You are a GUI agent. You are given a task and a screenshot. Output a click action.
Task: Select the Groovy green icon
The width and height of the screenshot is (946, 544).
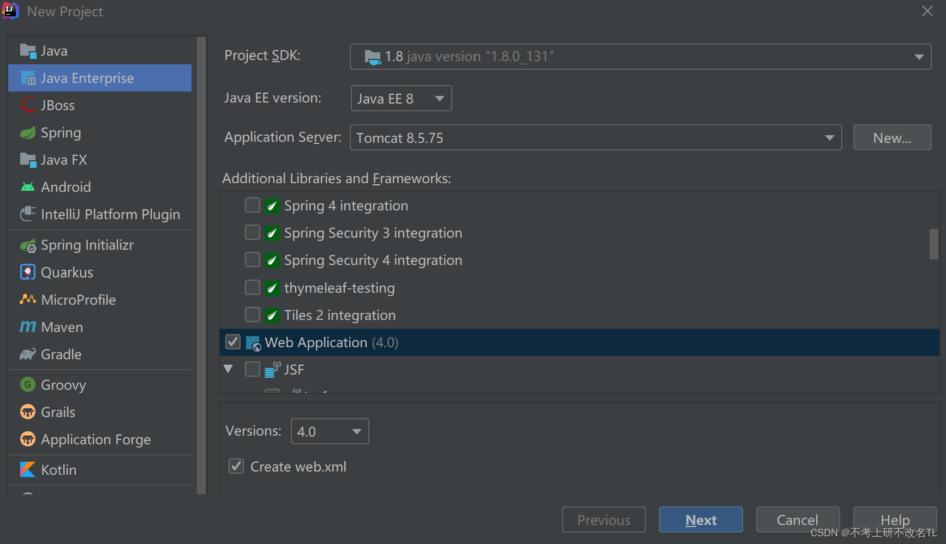coord(28,385)
